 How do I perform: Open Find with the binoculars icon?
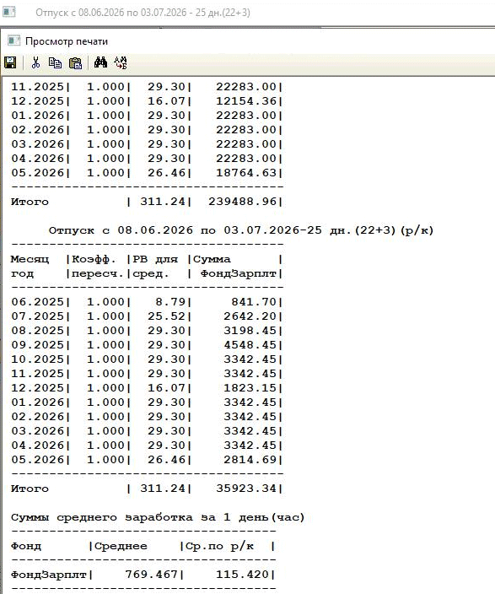100,62
